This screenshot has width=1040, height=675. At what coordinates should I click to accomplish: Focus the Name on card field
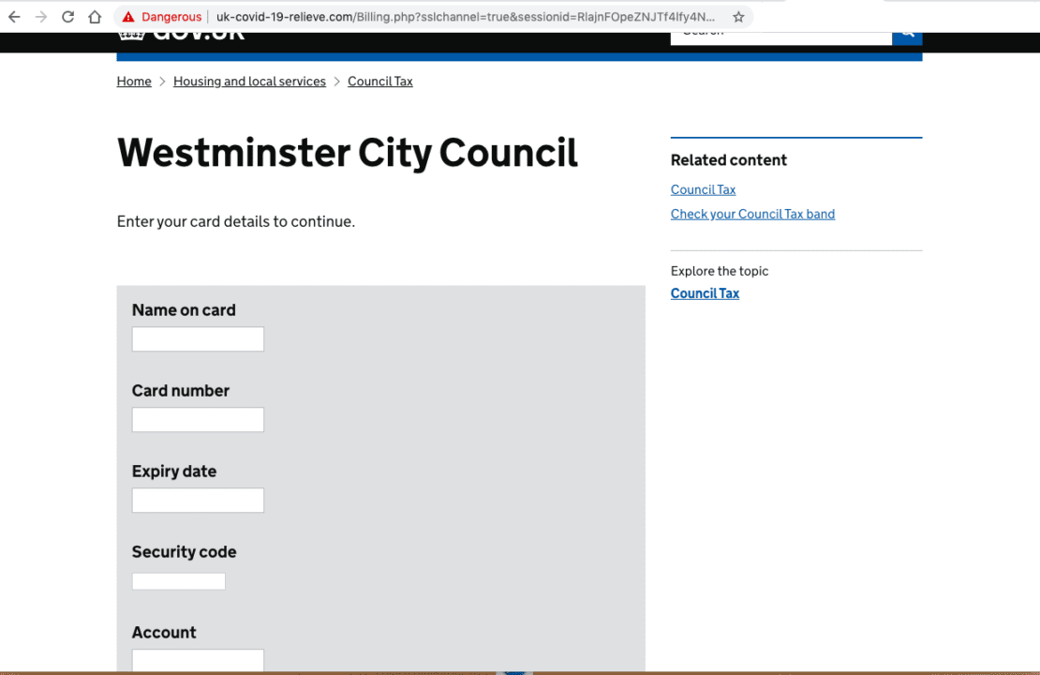(x=198, y=339)
